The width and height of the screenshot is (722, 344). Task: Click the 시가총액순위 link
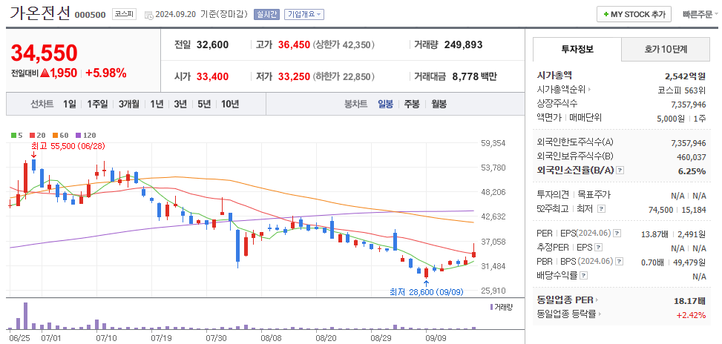[x=561, y=90]
